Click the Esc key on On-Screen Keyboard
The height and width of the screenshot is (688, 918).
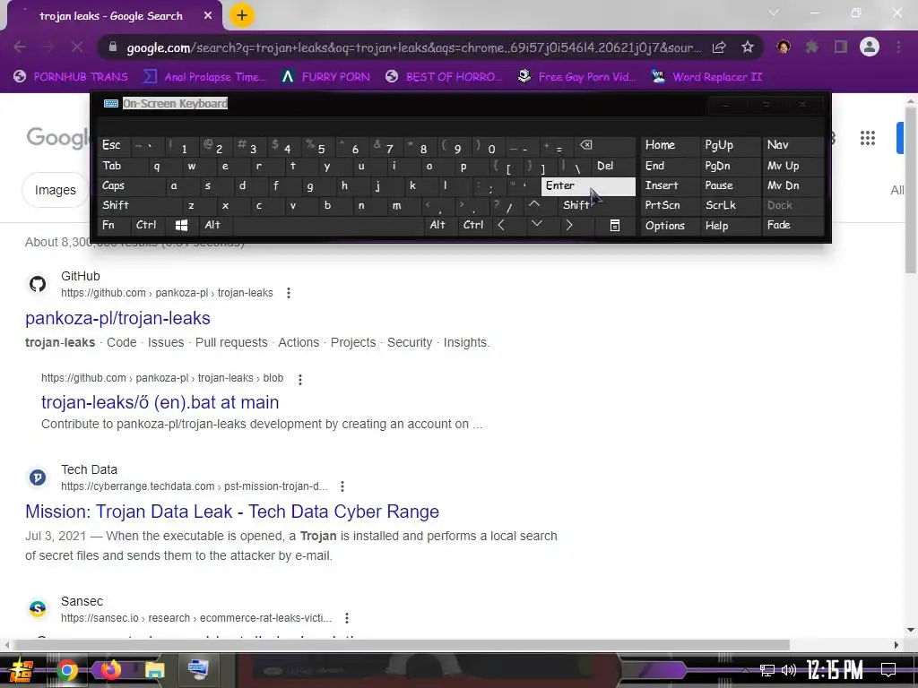114,145
